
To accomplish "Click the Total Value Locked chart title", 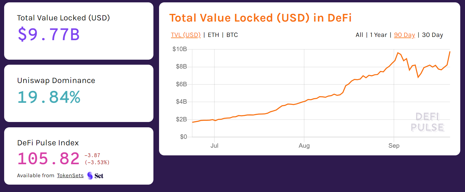I will click(261, 18).
